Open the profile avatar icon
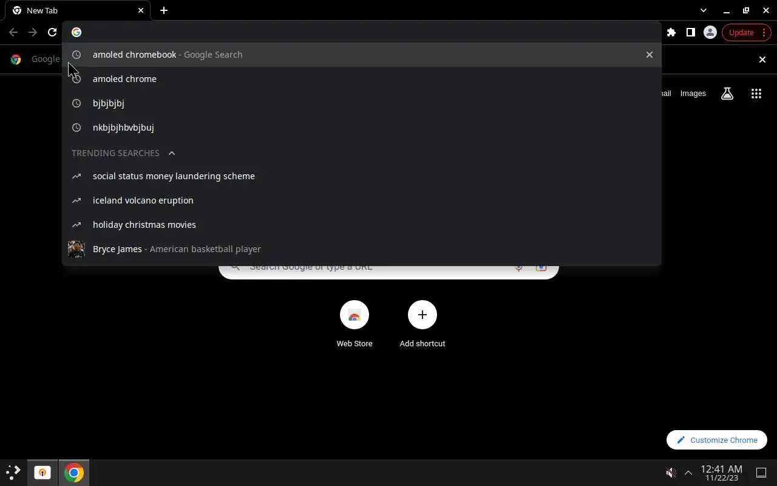The height and width of the screenshot is (486, 777). click(x=710, y=32)
